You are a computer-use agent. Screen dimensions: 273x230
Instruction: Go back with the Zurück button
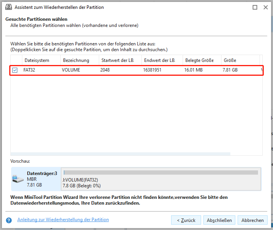coord(186,220)
